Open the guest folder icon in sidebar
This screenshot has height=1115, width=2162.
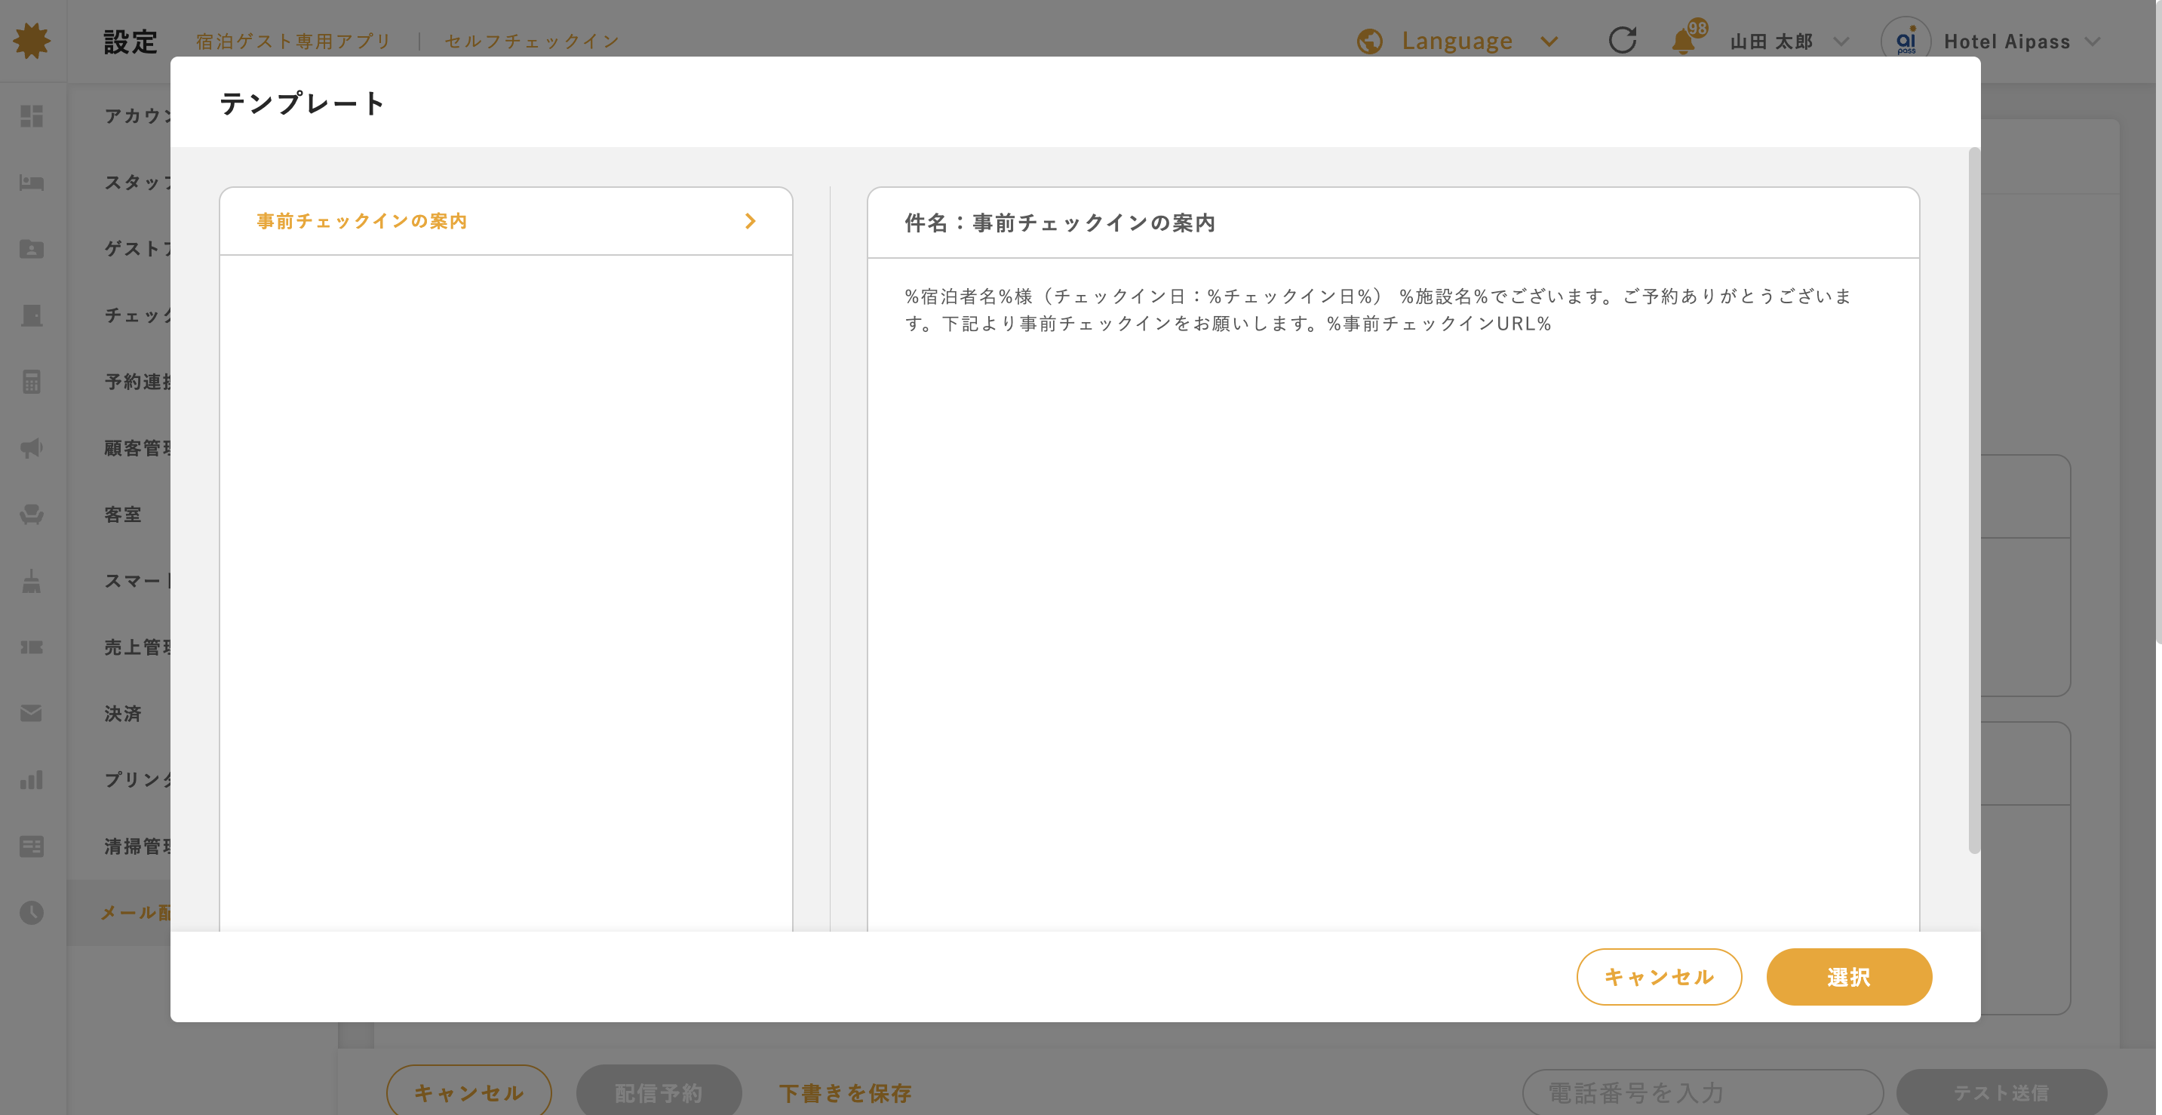(32, 248)
